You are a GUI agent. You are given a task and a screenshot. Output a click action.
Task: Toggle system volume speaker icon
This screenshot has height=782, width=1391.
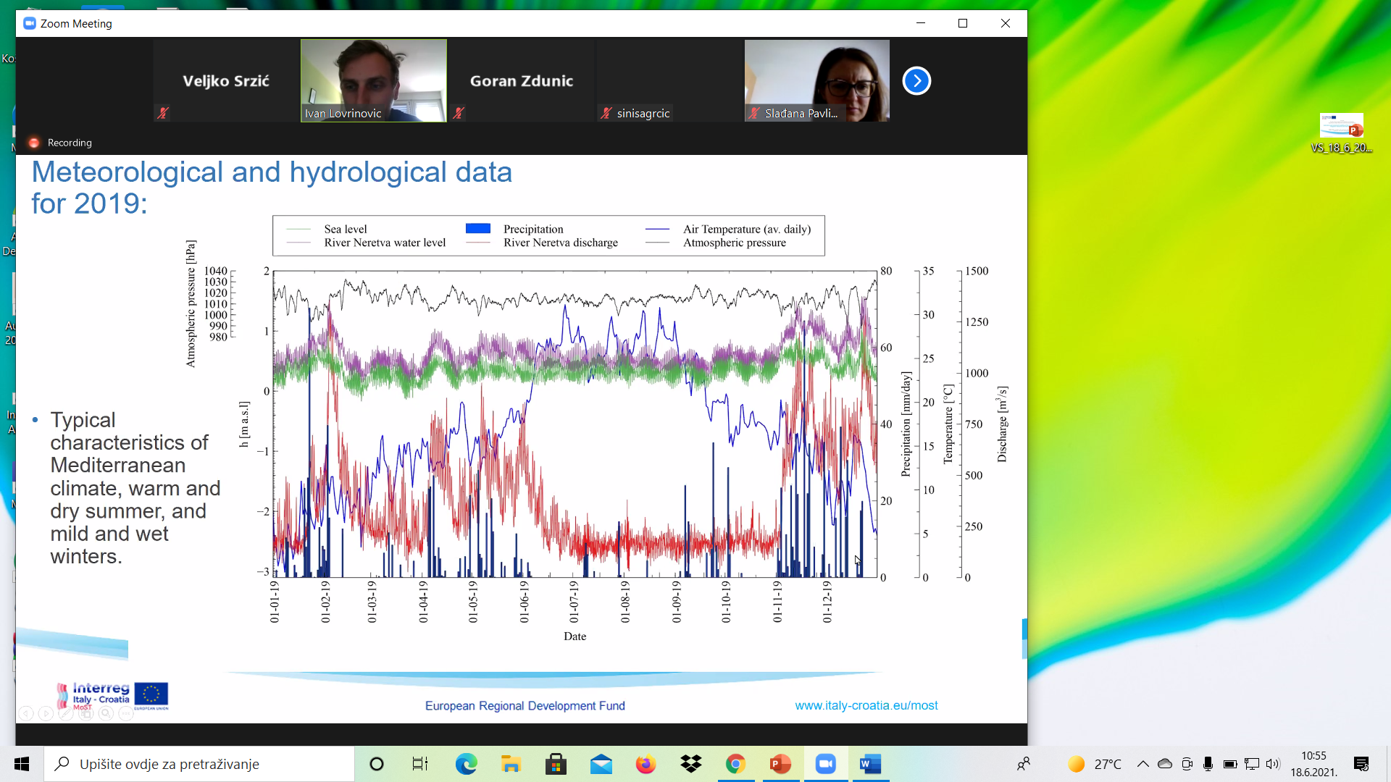(x=1273, y=764)
